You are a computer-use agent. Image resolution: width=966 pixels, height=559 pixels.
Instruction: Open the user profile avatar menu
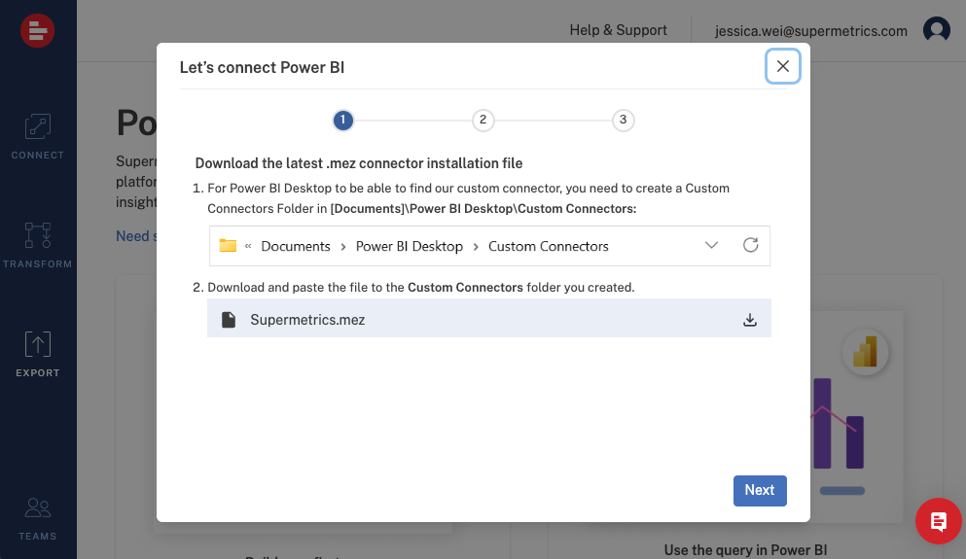click(x=937, y=29)
